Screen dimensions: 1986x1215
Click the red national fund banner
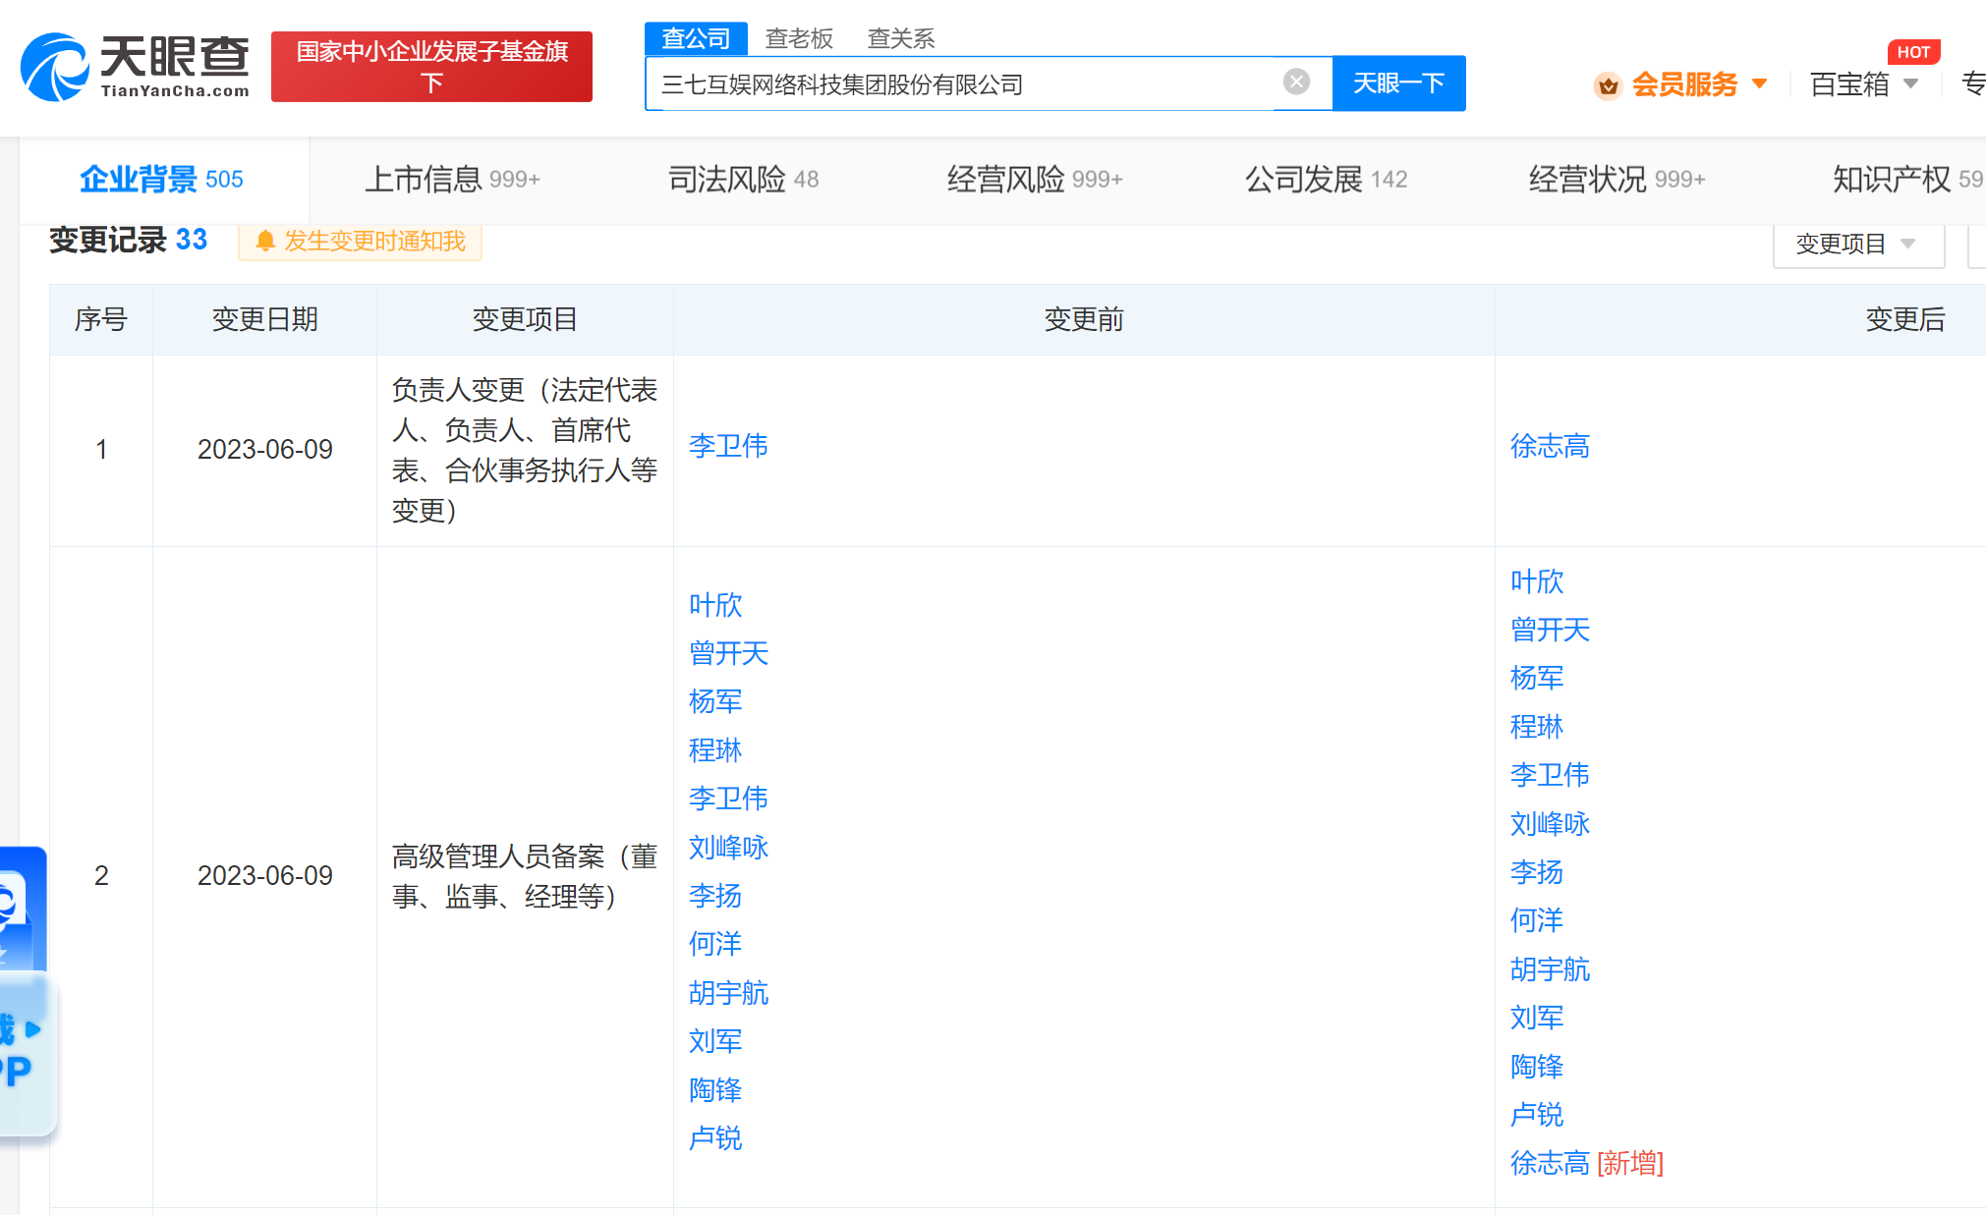click(431, 67)
